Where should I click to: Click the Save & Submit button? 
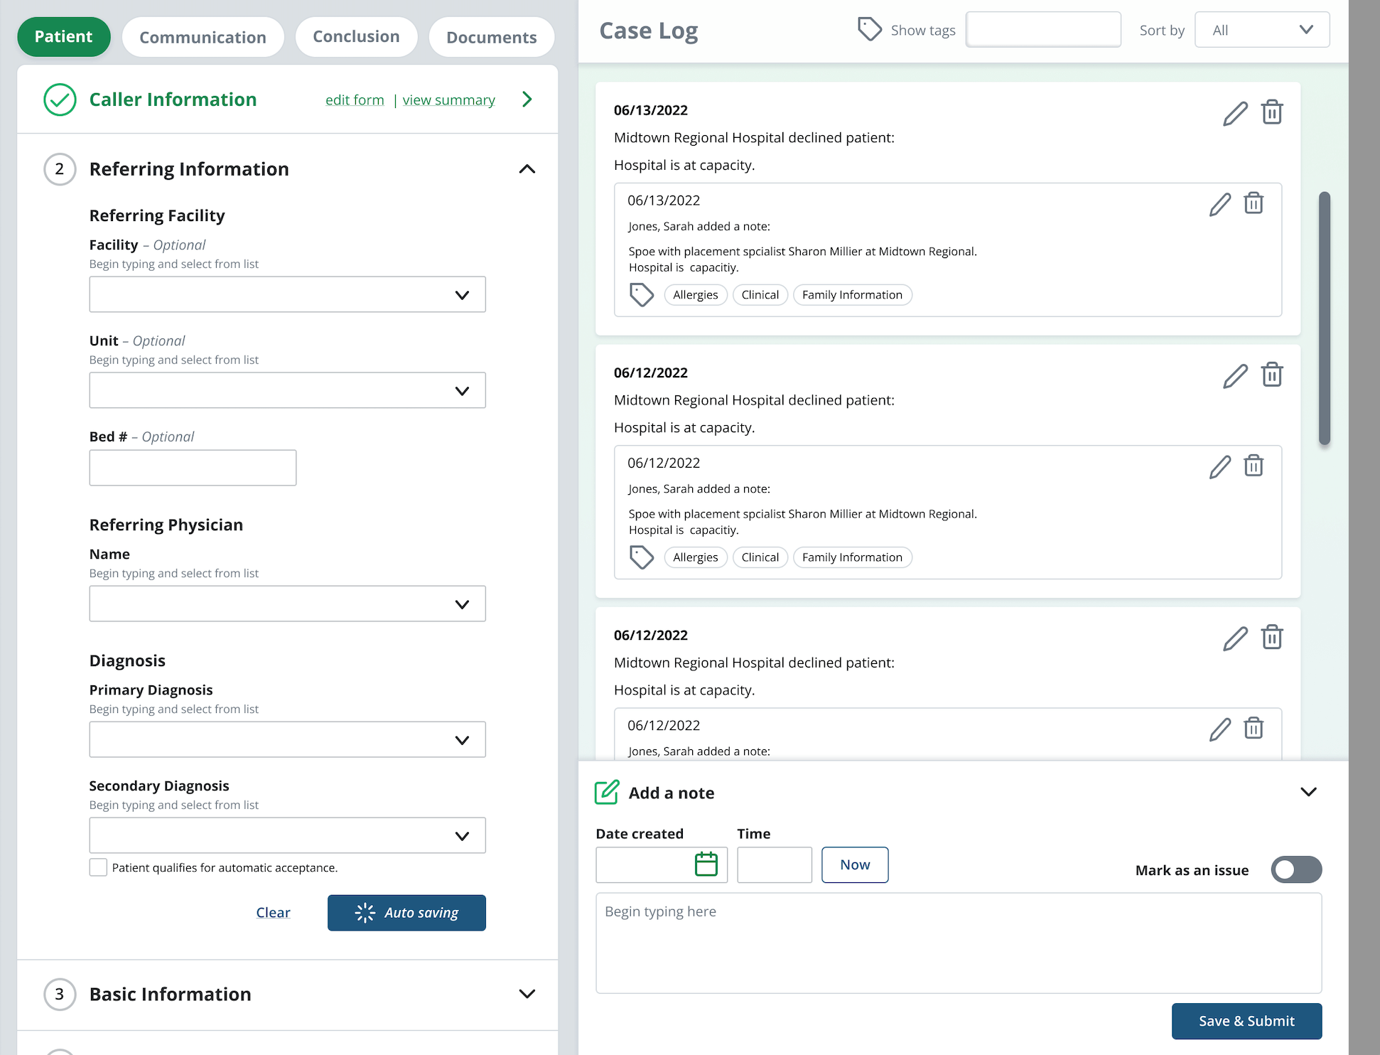pyautogui.click(x=1246, y=1021)
